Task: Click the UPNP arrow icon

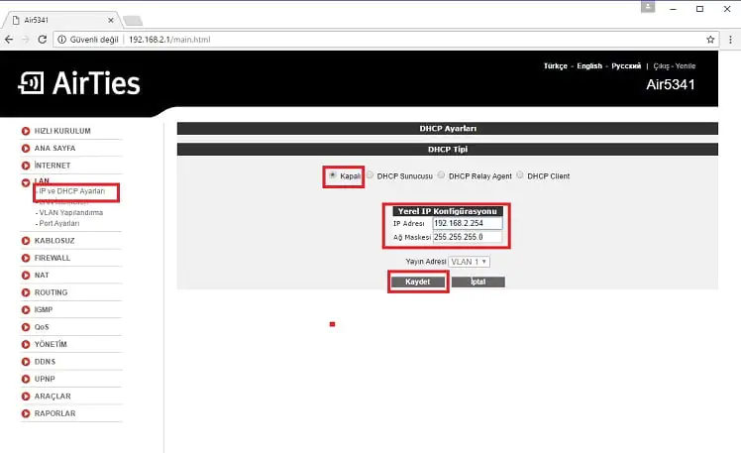Action: (26, 379)
